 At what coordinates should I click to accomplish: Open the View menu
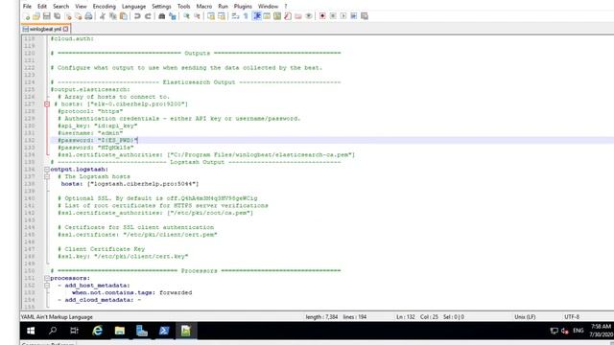tap(81, 7)
